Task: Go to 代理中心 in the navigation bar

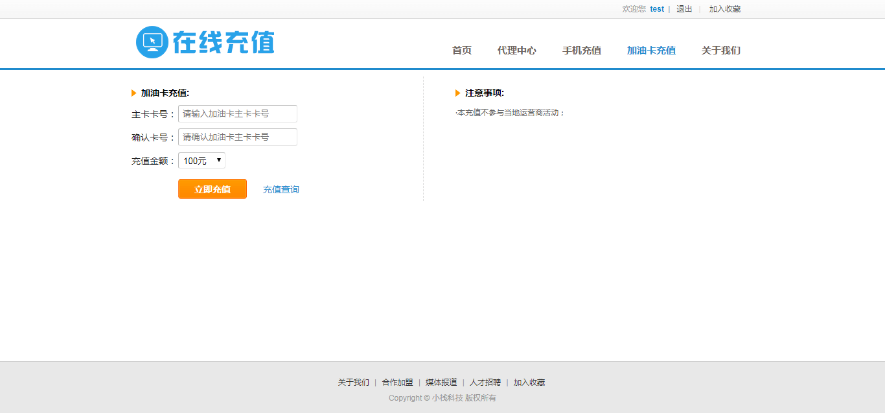Action: point(516,51)
